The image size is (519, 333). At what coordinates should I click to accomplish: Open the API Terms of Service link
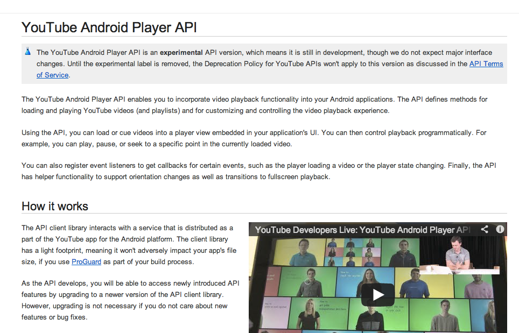[486, 63]
